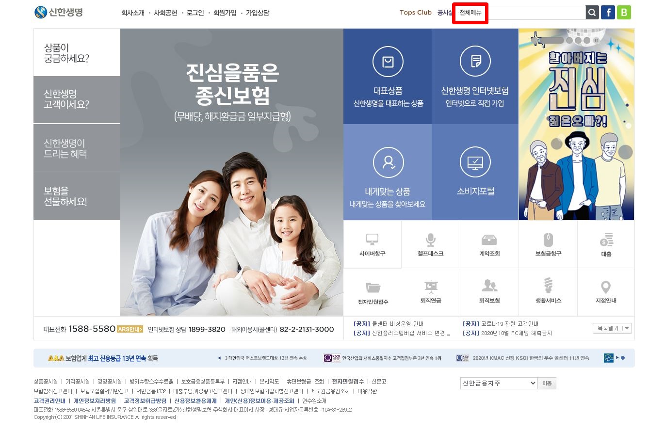Open the 소비자포털 tile
The height and width of the screenshot is (432, 648).
click(x=475, y=173)
